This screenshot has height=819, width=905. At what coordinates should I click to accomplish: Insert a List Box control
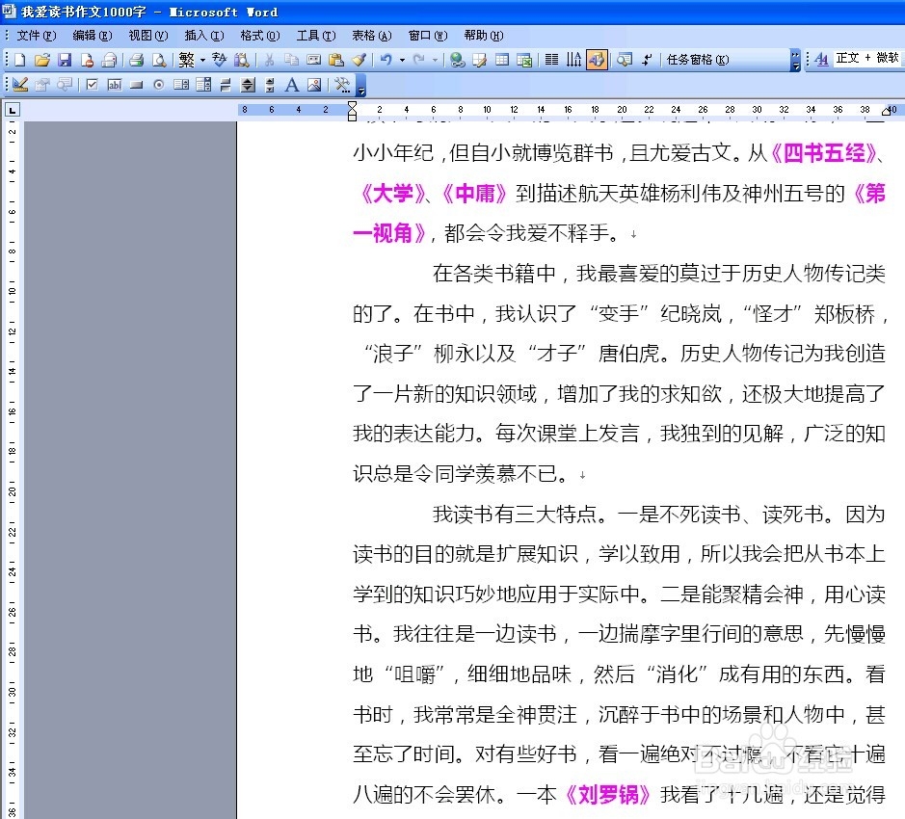pyautogui.click(x=180, y=85)
